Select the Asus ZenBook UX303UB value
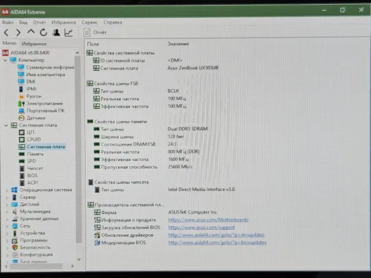Viewport: 371px width, 278px height. 193,68
